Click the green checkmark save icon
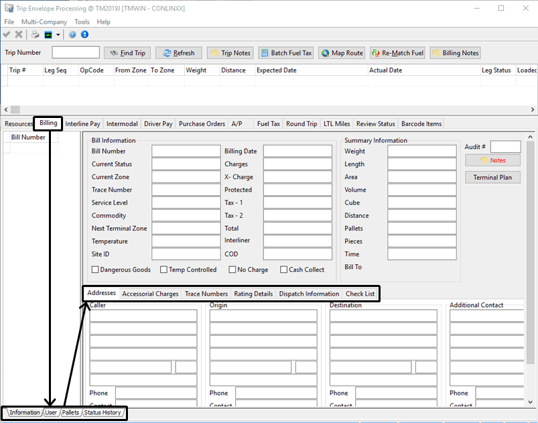This screenshot has width=538, height=423. (x=7, y=34)
